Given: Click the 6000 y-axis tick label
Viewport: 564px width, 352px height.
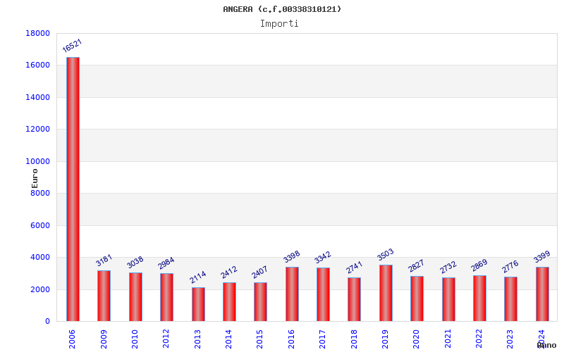Looking at the screenshot, I should coord(40,225).
